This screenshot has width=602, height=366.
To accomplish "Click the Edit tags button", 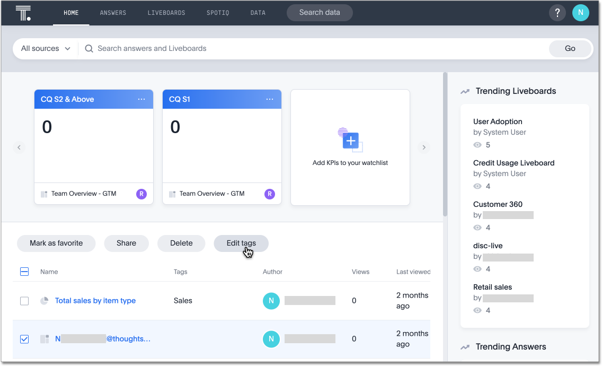I will click(x=241, y=243).
